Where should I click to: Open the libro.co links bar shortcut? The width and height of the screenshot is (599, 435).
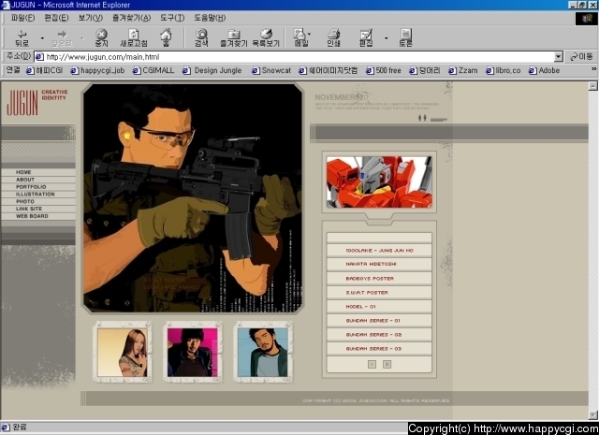pos(504,71)
